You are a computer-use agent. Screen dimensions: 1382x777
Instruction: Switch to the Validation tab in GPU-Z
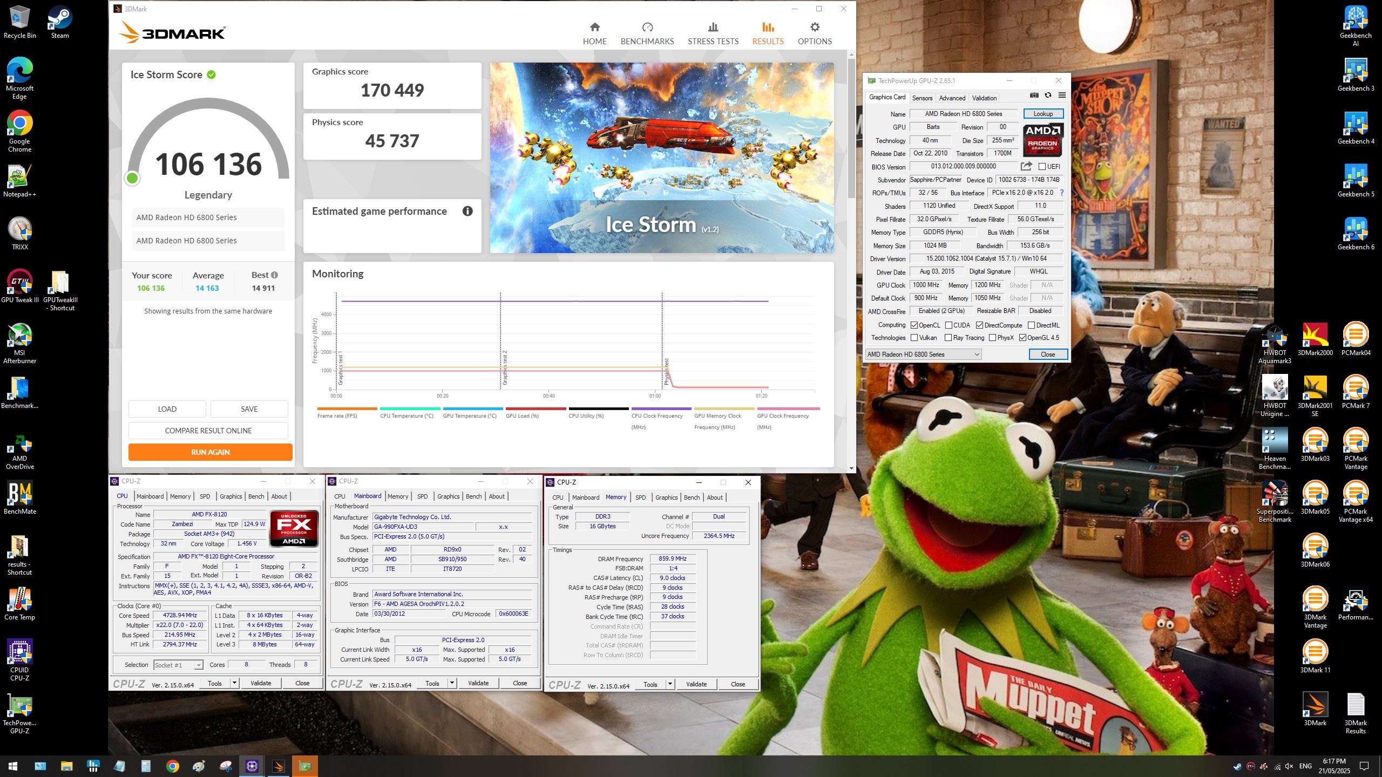(x=984, y=98)
